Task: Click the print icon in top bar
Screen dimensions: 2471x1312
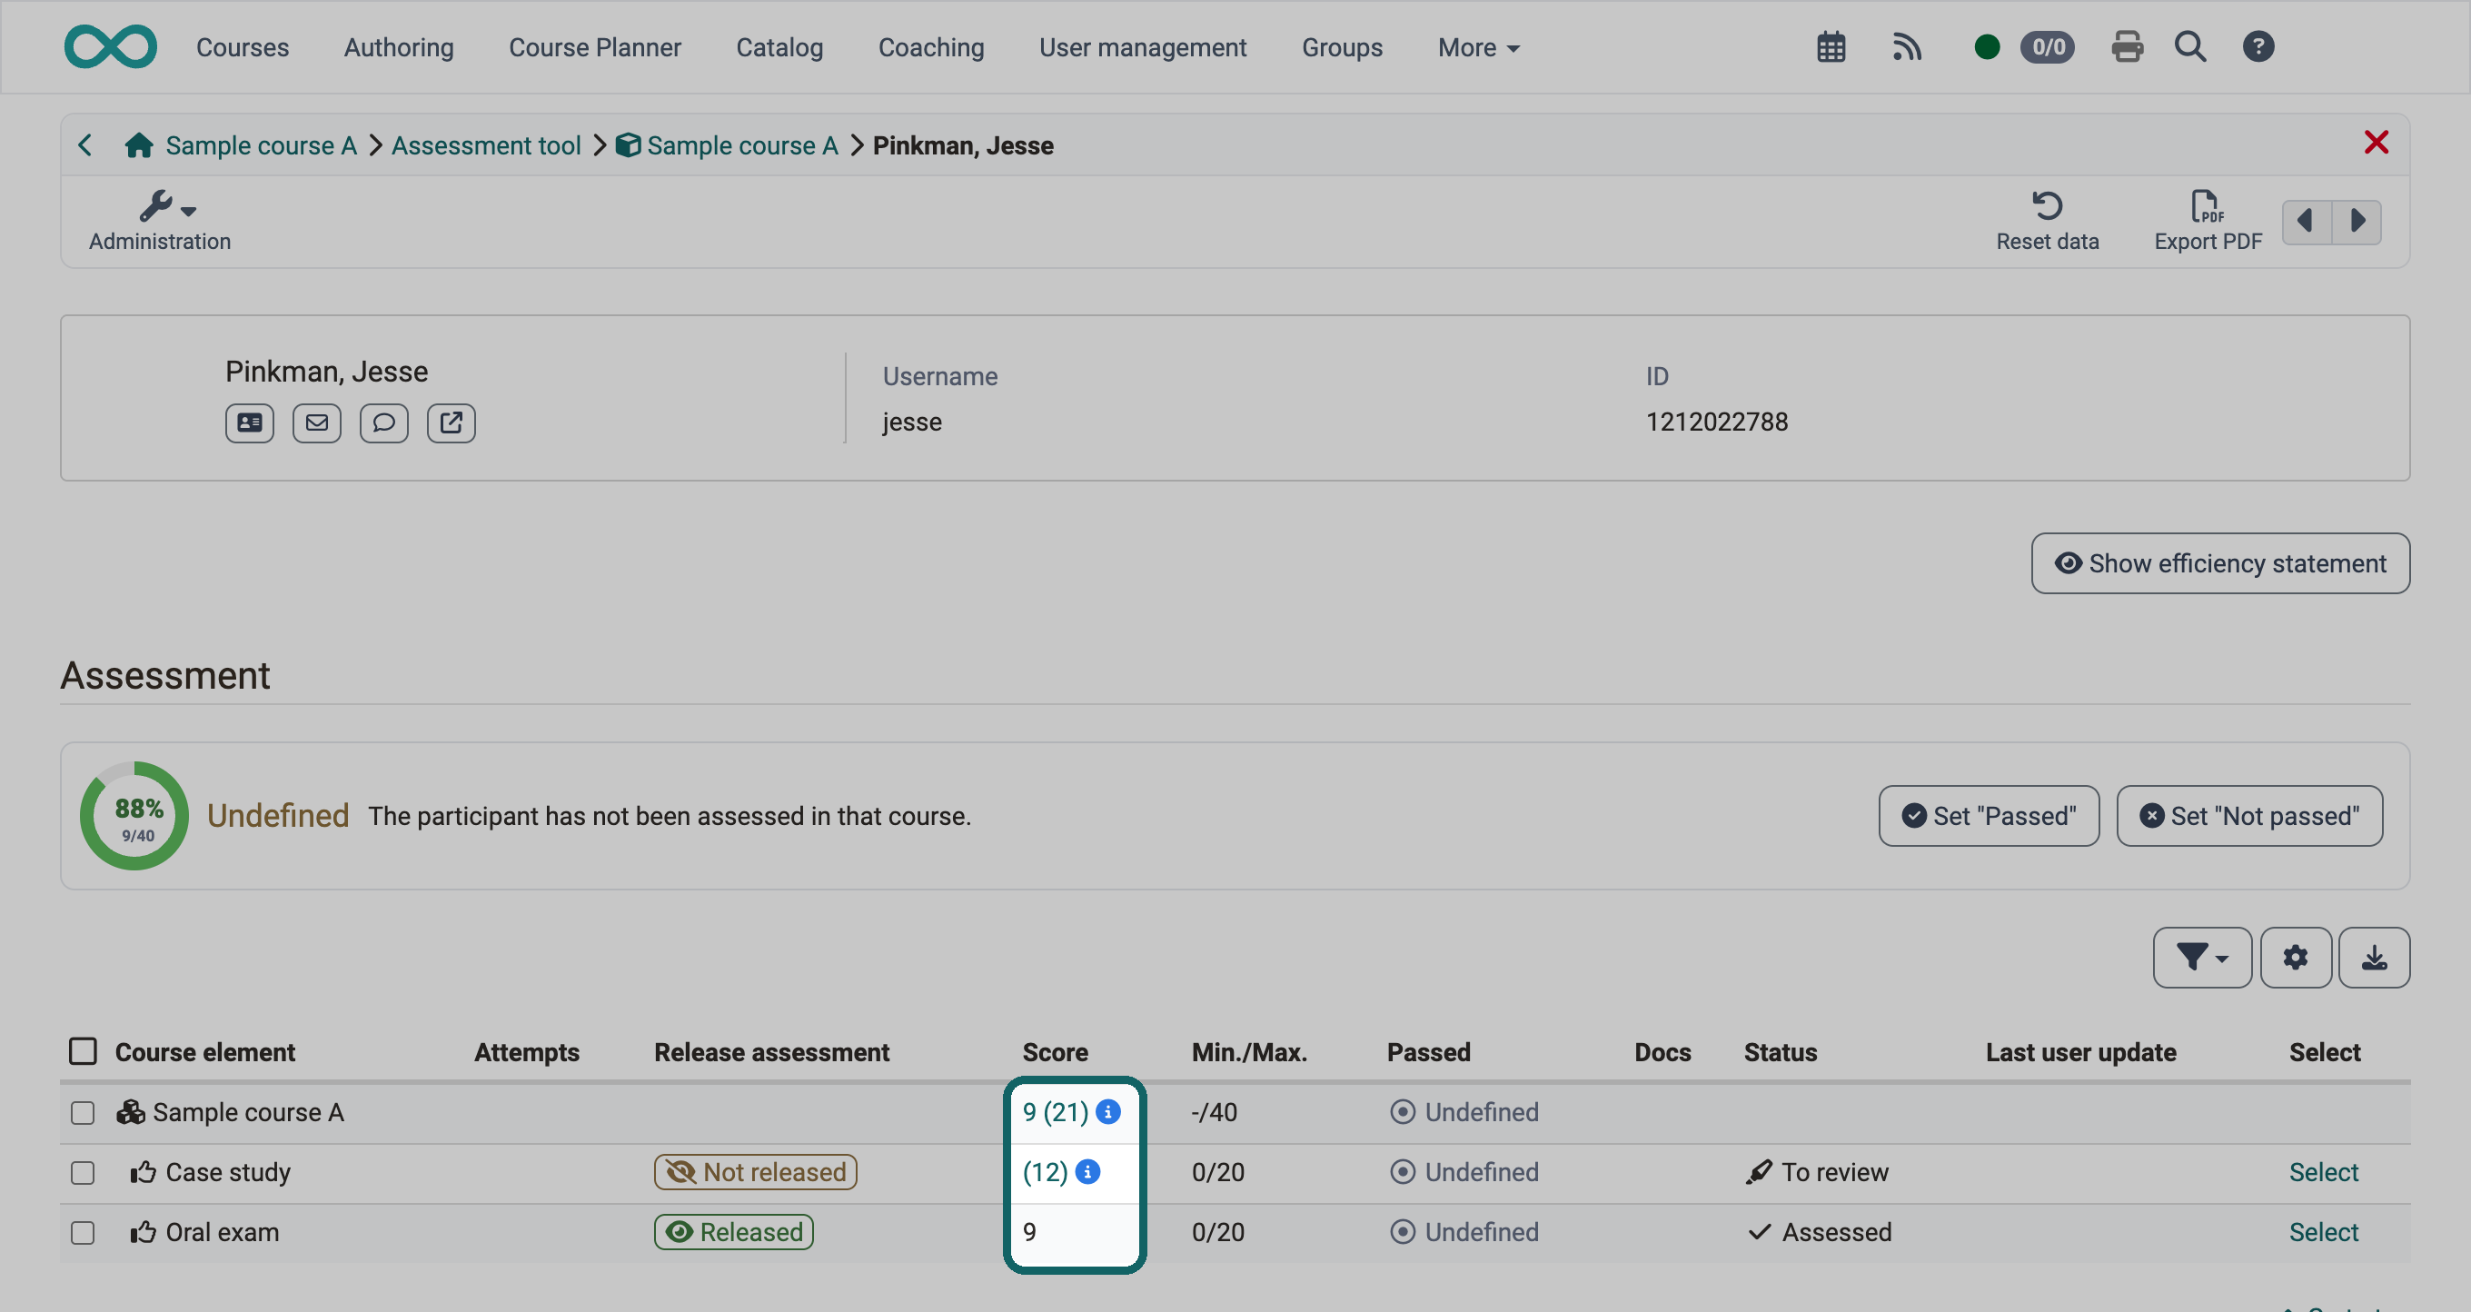Action: tap(2127, 47)
